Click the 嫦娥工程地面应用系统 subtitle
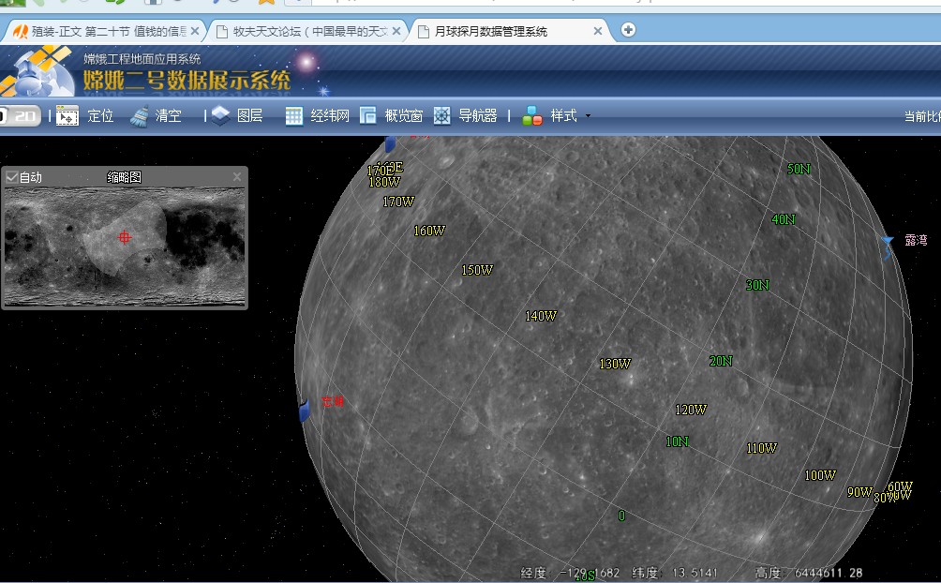The width and height of the screenshot is (941, 583). (x=142, y=59)
